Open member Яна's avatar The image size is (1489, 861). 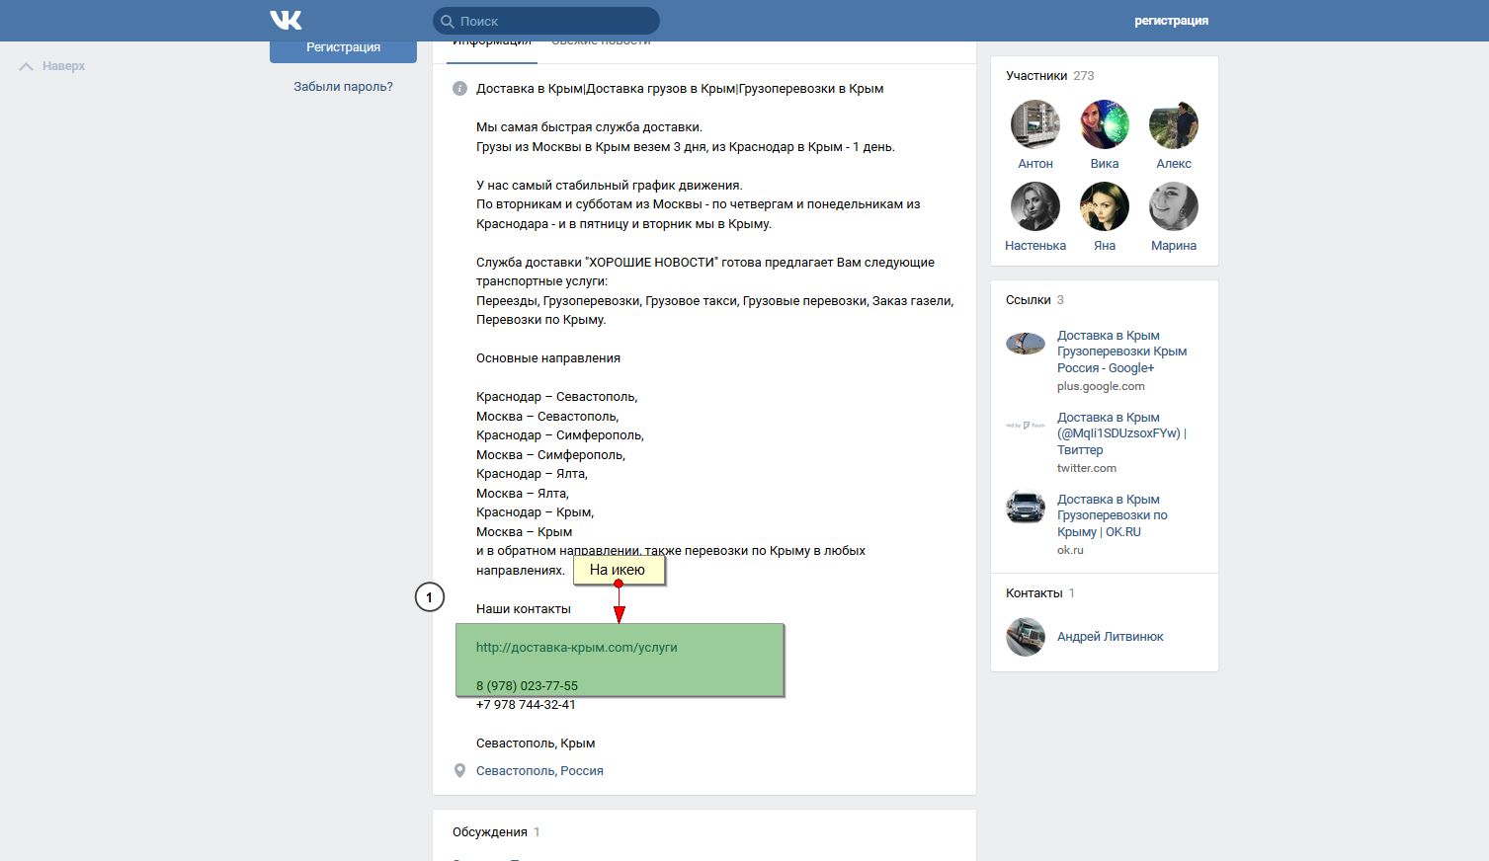pos(1105,206)
